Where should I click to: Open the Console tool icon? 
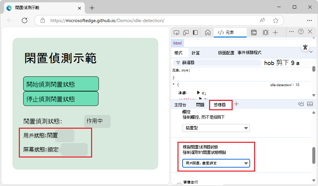coord(254,33)
